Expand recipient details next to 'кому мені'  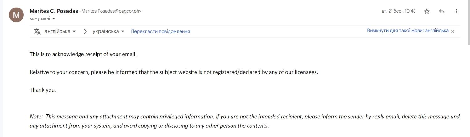tap(54, 18)
